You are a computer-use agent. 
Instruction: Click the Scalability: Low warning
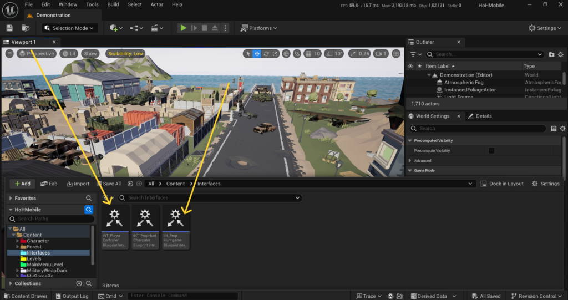(125, 54)
